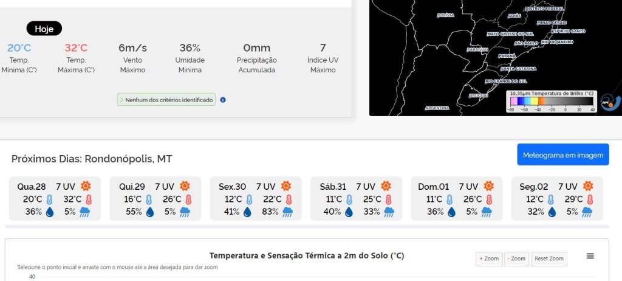Click the blue thermometer icon on Sáb.31 card

pos(349,199)
